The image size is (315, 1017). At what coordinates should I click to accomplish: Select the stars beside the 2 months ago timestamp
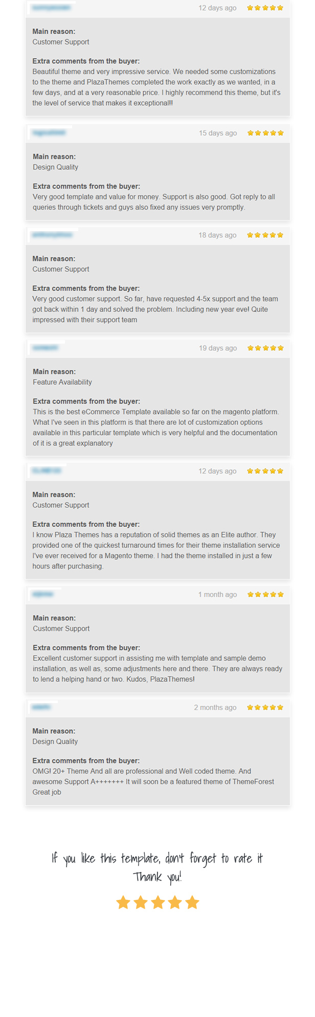[x=265, y=708]
